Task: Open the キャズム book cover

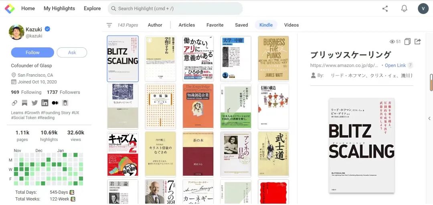Action: coord(123,154)
